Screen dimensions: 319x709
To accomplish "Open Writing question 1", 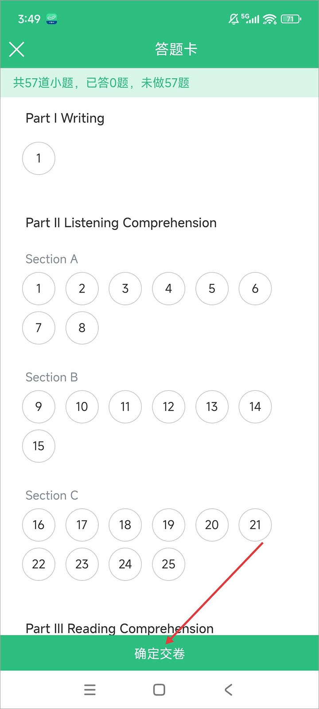I will tap(39, 158).
